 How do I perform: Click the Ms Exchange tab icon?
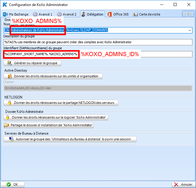point(5,14)
